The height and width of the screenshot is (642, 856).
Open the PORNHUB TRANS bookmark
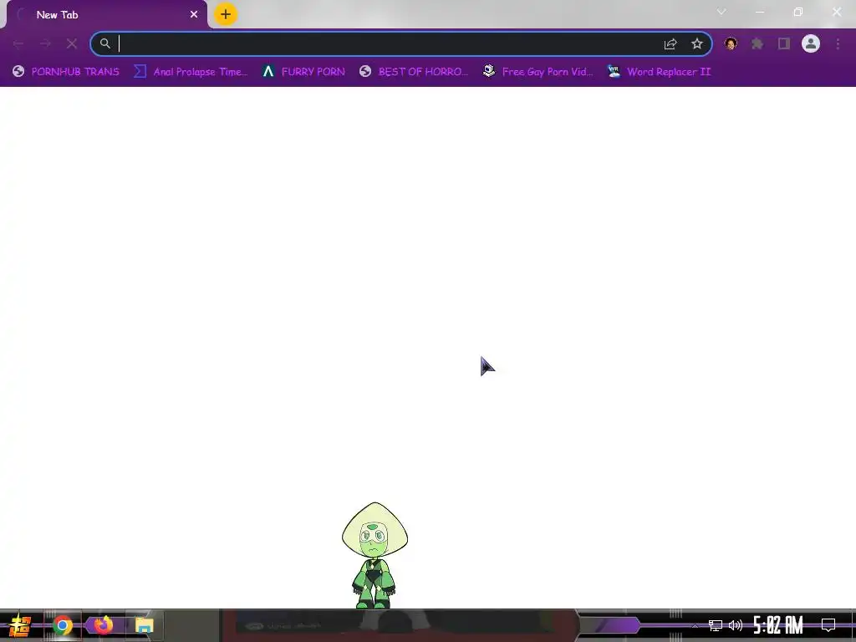click(x=65, y=72)
